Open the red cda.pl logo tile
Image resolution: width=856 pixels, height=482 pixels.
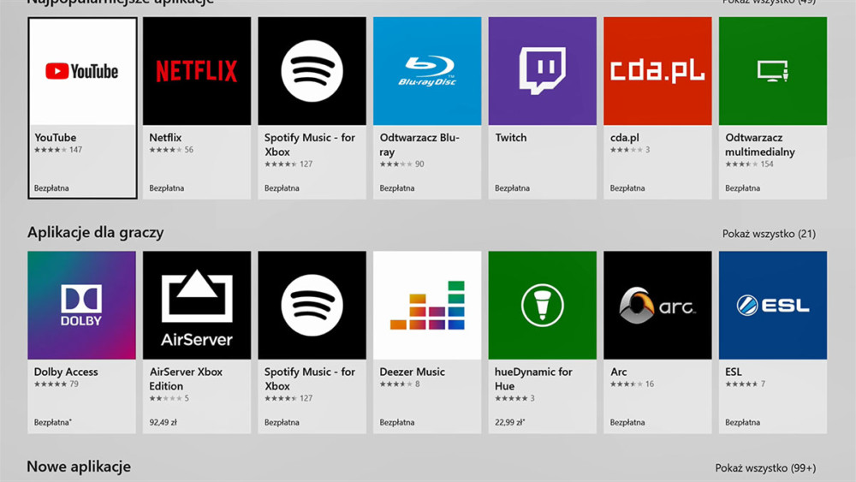point(657,71)
